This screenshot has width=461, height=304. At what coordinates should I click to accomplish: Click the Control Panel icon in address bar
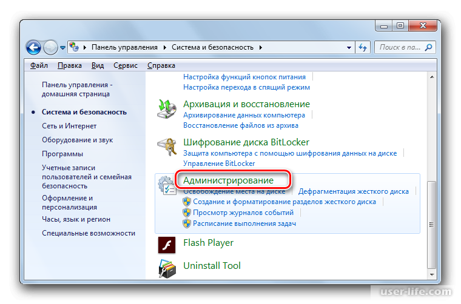(74, 47)
